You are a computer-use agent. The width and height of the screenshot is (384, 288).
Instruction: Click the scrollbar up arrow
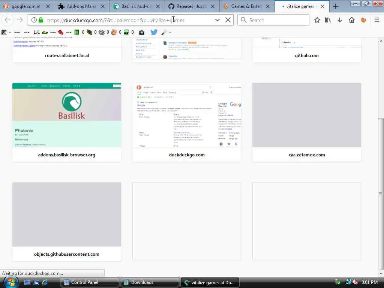click(x=381, y=40)
